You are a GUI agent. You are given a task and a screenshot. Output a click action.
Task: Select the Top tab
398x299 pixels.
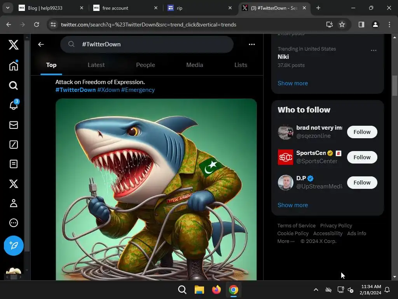click(x=51, y=65)
